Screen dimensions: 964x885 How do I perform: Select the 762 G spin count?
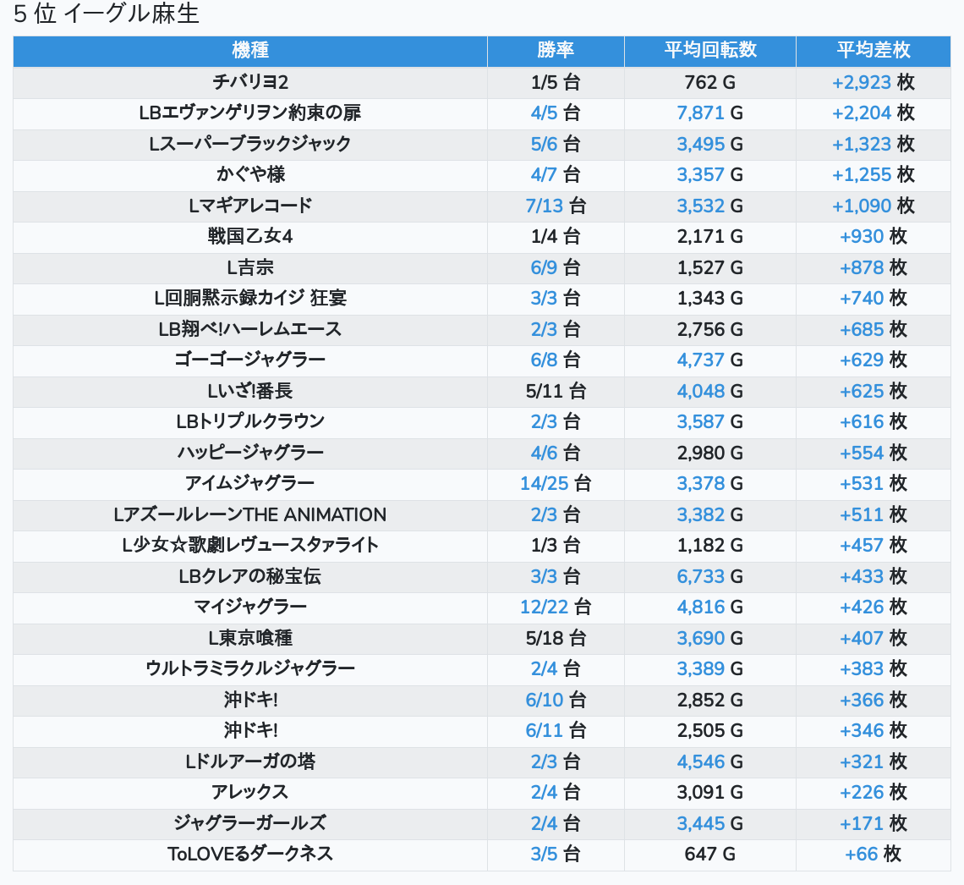point(710,82)
